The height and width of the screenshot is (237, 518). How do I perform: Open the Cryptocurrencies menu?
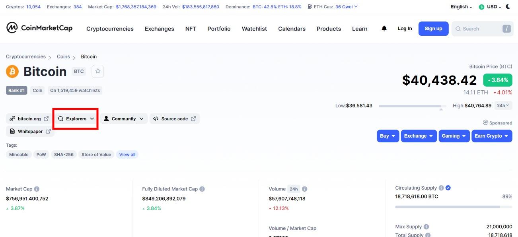(x=110, y=29)
